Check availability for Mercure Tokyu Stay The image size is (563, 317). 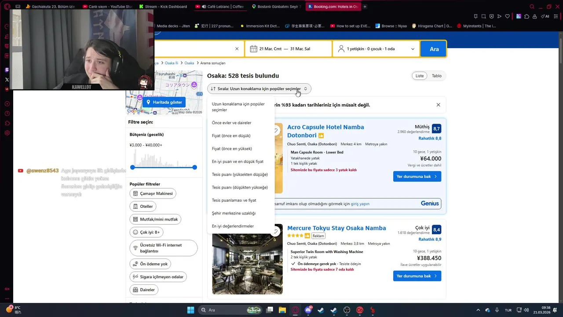[x=417, y=276]
